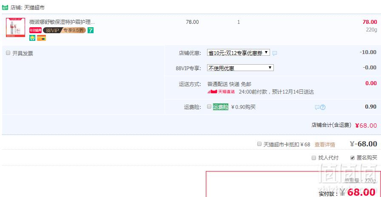Viewport: 381px width, 197px height.
Task: Select the 24:00前付款 delivery estimate text
Action: click(276, 92)
